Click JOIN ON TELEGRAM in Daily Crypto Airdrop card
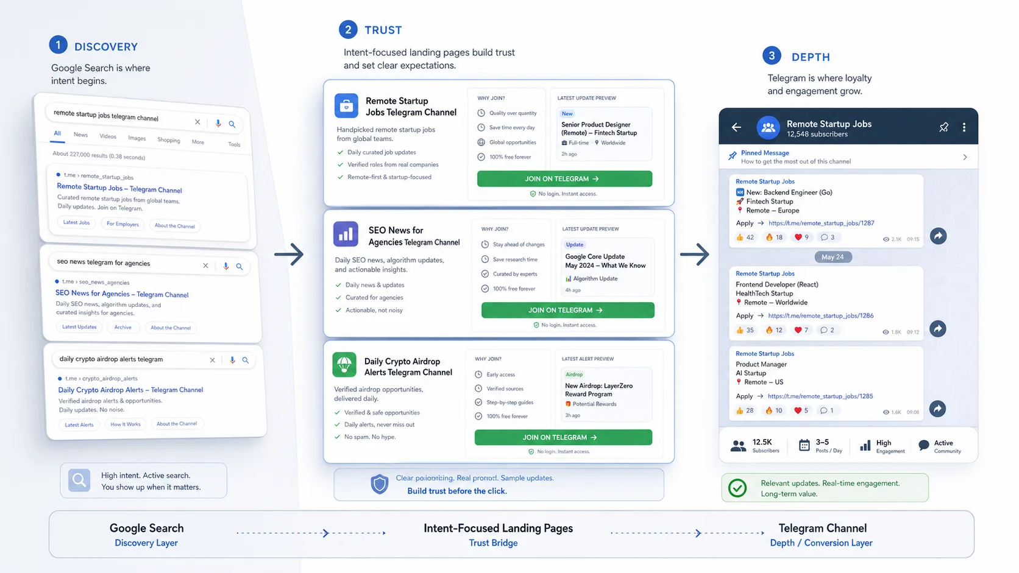The height and width of the screenshot is (573, 1019). (563, 437)
